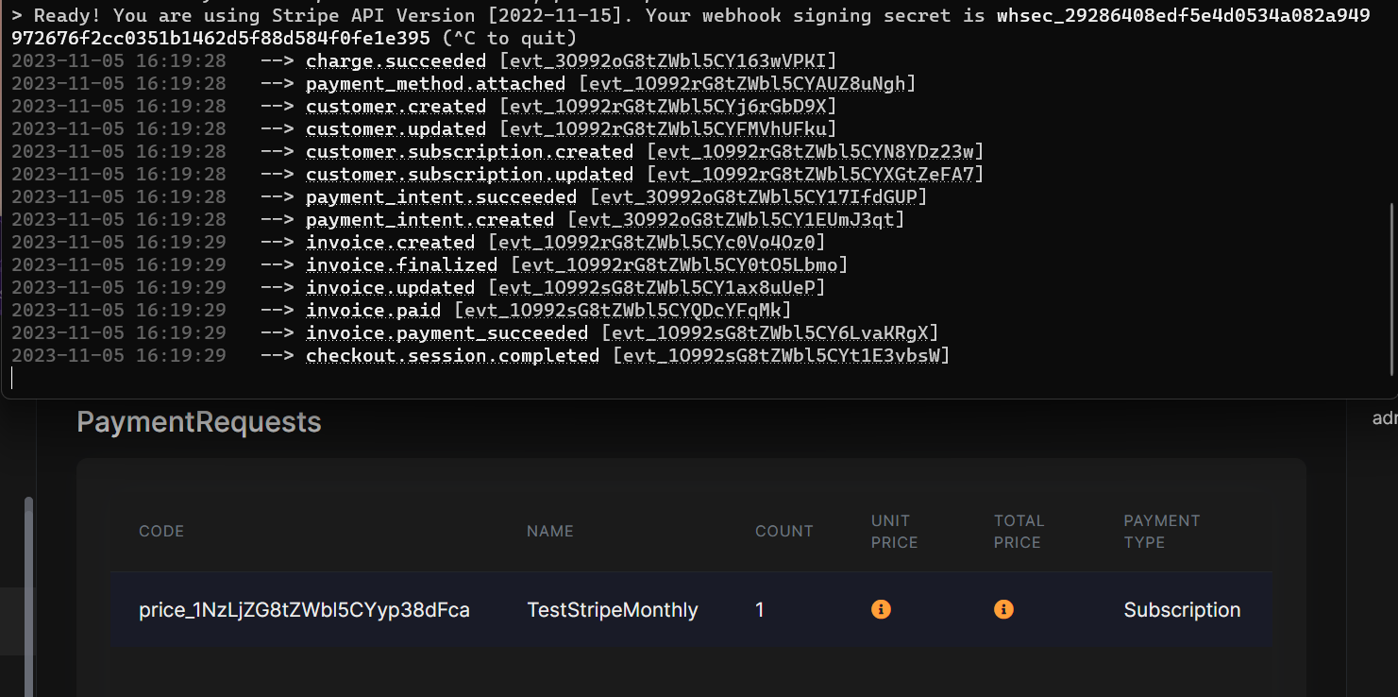1398x697 pixels.
Task: Click the customer.created event link
Action: [396, 107]
